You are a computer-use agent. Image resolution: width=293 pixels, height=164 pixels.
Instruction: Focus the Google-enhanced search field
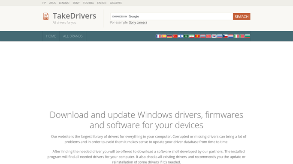pyautogui.click(x=172, y=16)
